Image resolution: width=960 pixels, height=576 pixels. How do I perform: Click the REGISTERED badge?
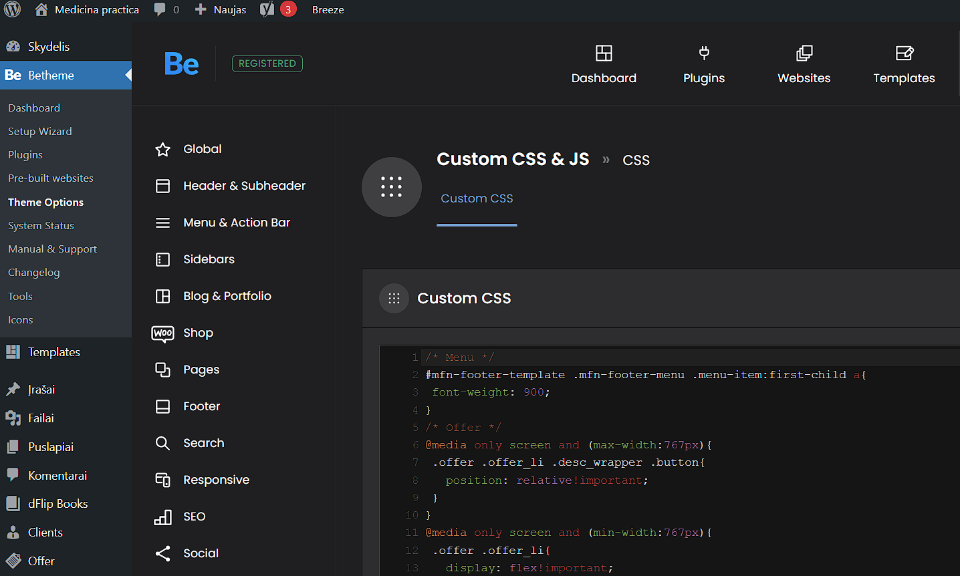coord(267,63)
